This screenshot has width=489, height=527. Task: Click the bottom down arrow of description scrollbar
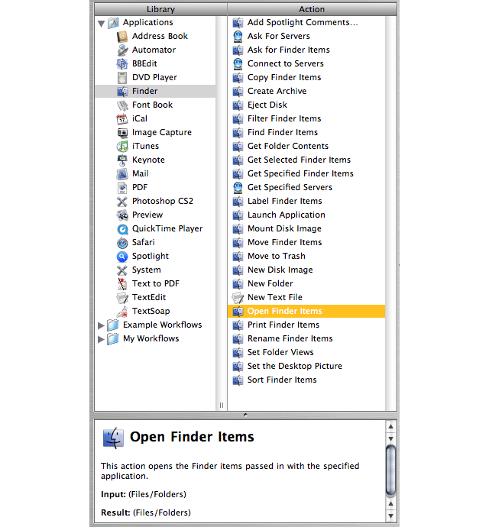[390, 516]
